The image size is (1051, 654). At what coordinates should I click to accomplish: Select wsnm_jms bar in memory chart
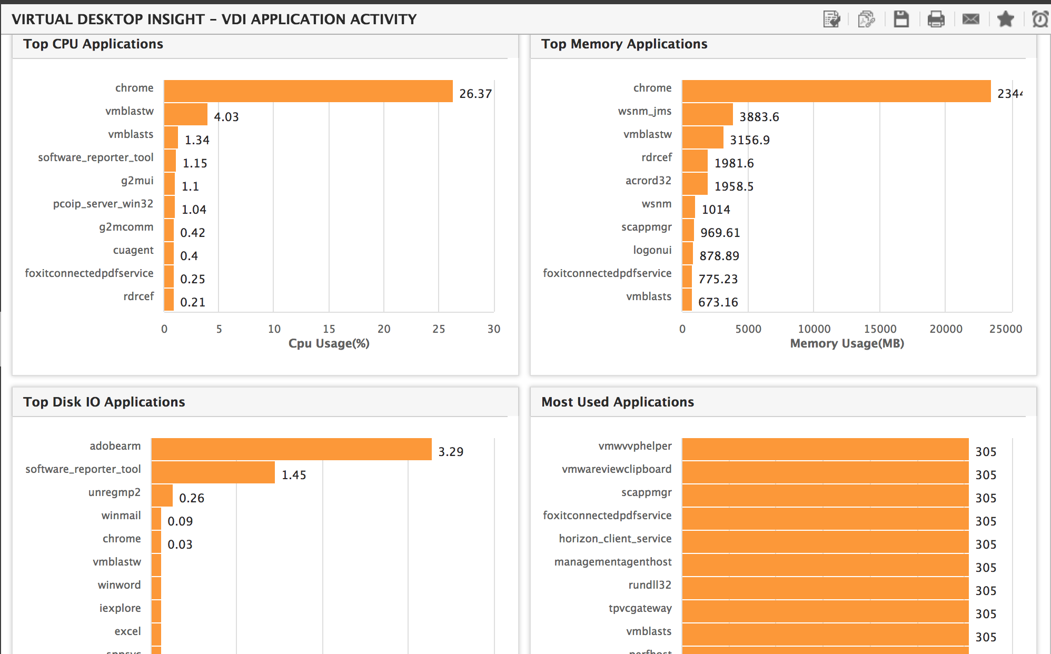pos(707,114)
